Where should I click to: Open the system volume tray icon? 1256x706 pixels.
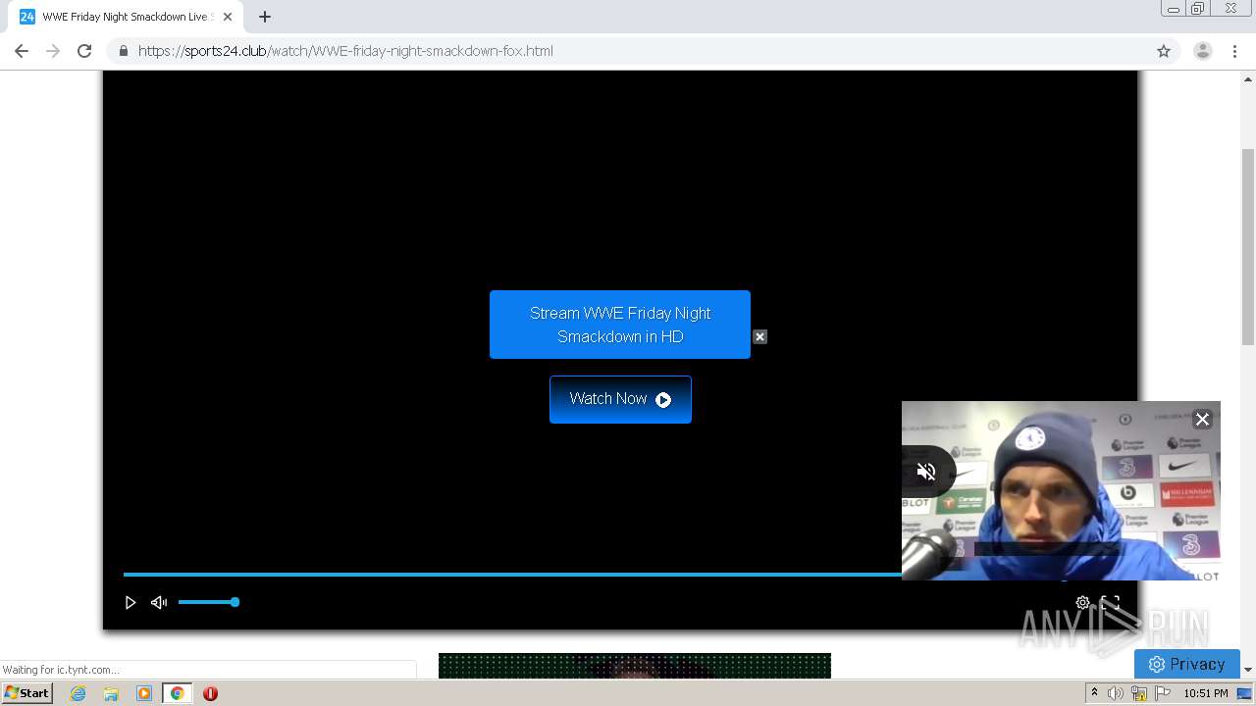1116,693
